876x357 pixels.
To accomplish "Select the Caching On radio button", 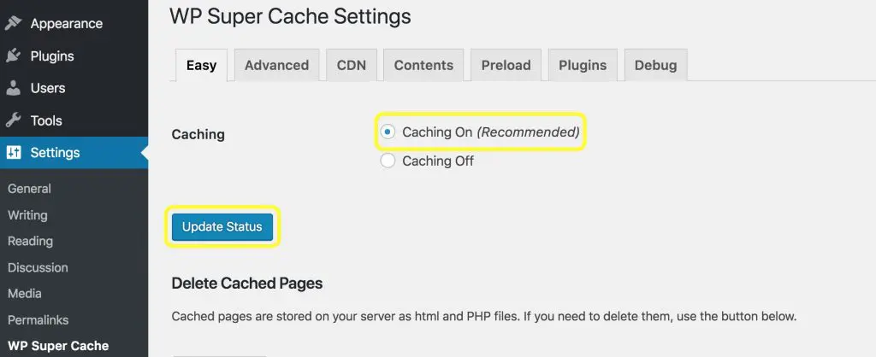I will (388, 132).
